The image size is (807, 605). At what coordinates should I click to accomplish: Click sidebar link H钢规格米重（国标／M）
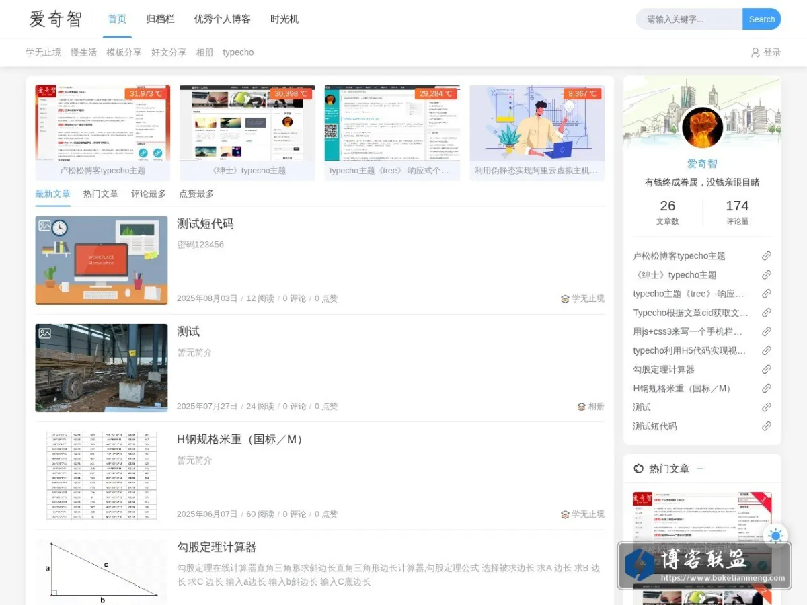coord(684,388)
